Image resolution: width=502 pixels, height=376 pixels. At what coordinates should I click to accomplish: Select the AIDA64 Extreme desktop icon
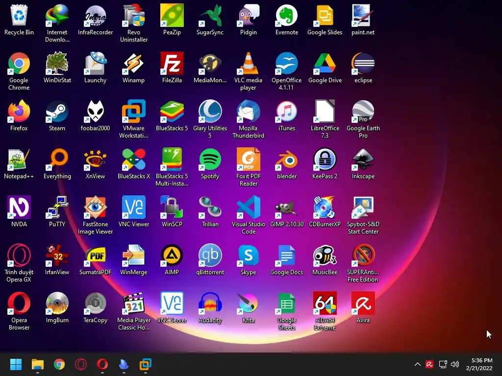[325, 303]
